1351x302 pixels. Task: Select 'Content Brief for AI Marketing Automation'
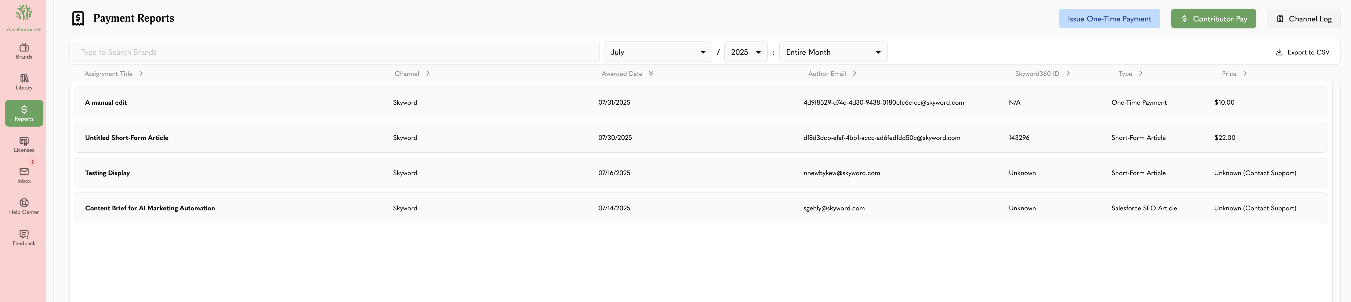[150, 208]
